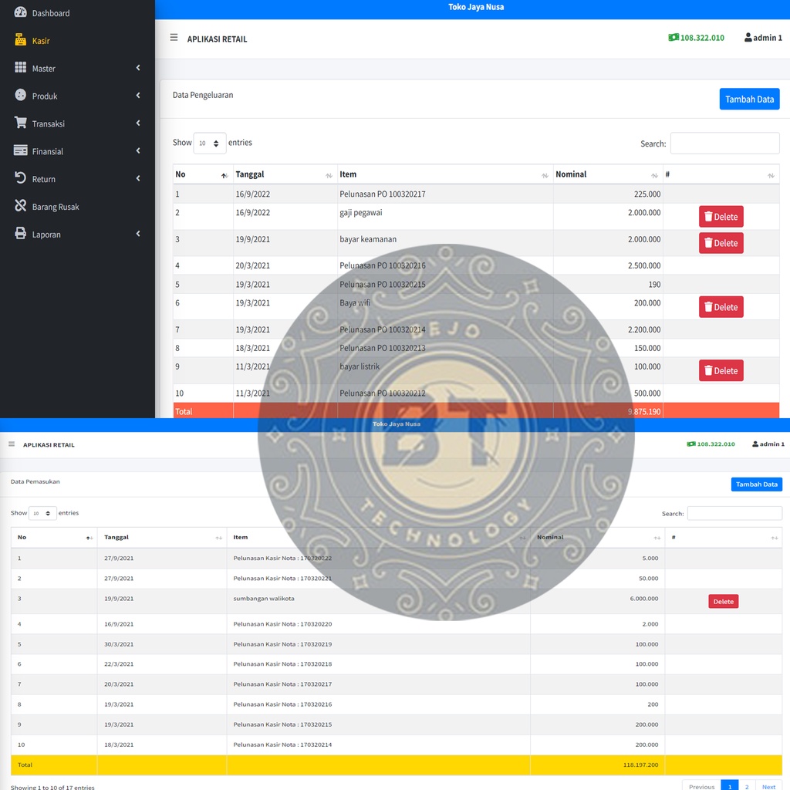Click the Master grid icon
Image resolution: width=790 pixels, height=790 pixels.
coord(20,68)
